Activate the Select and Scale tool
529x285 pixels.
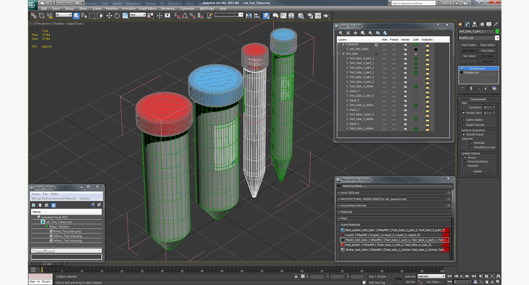coord(125,16)
